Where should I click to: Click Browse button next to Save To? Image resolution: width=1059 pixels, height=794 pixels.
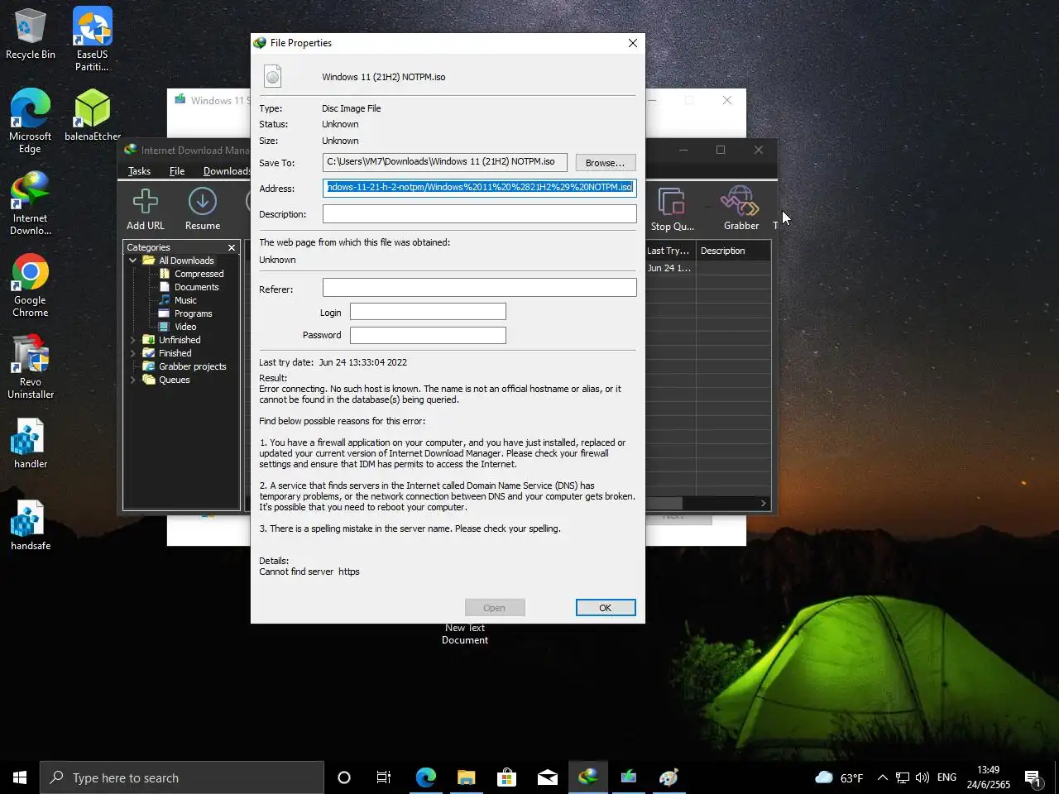(x=605, y=163)
